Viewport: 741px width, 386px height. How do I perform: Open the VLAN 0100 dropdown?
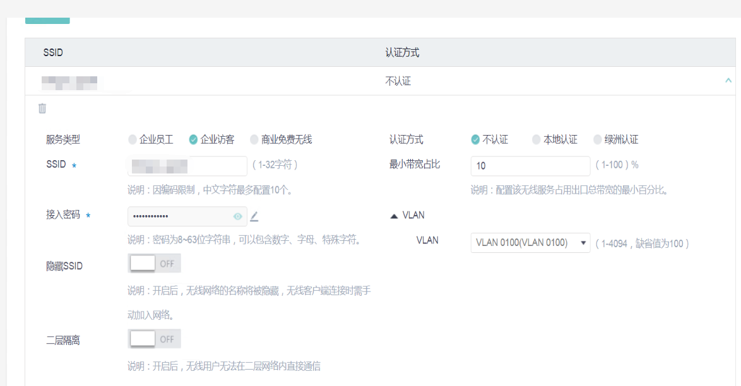click(x=530, y=243)
